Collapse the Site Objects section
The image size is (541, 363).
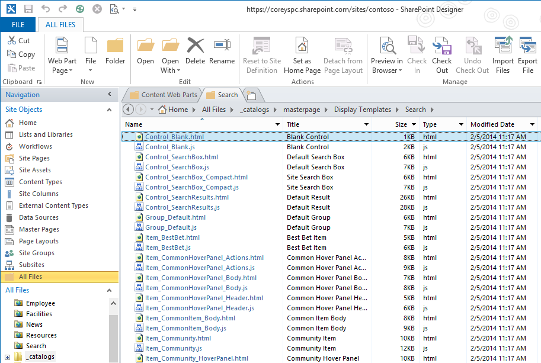pyautogui.click(x=110, y=110)
